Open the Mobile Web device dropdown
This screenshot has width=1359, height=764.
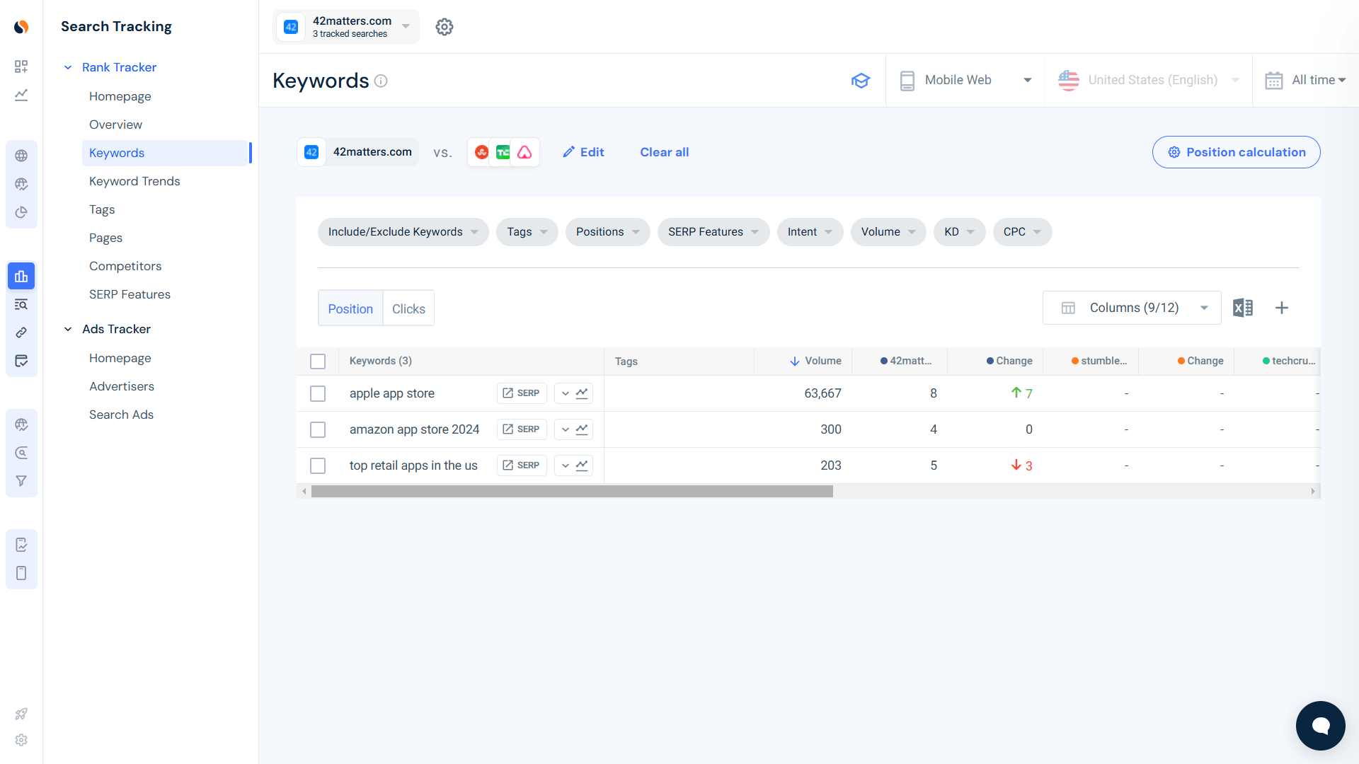(965, 80)
